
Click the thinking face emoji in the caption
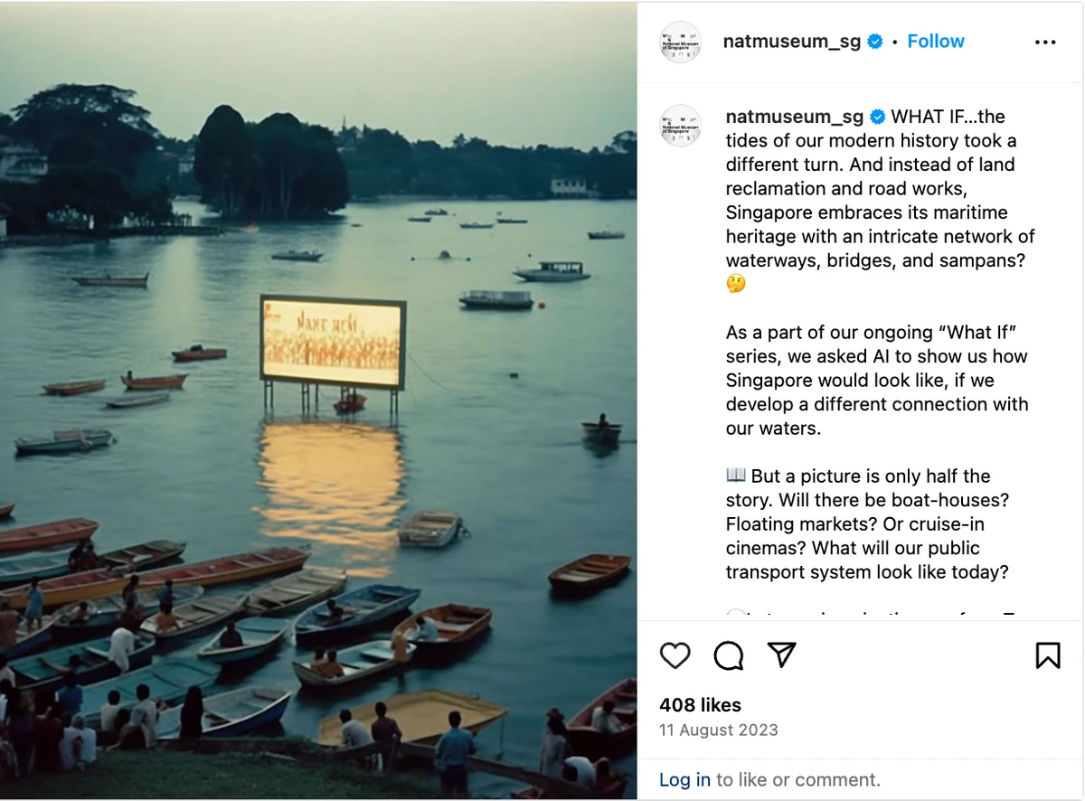[737, 285]
